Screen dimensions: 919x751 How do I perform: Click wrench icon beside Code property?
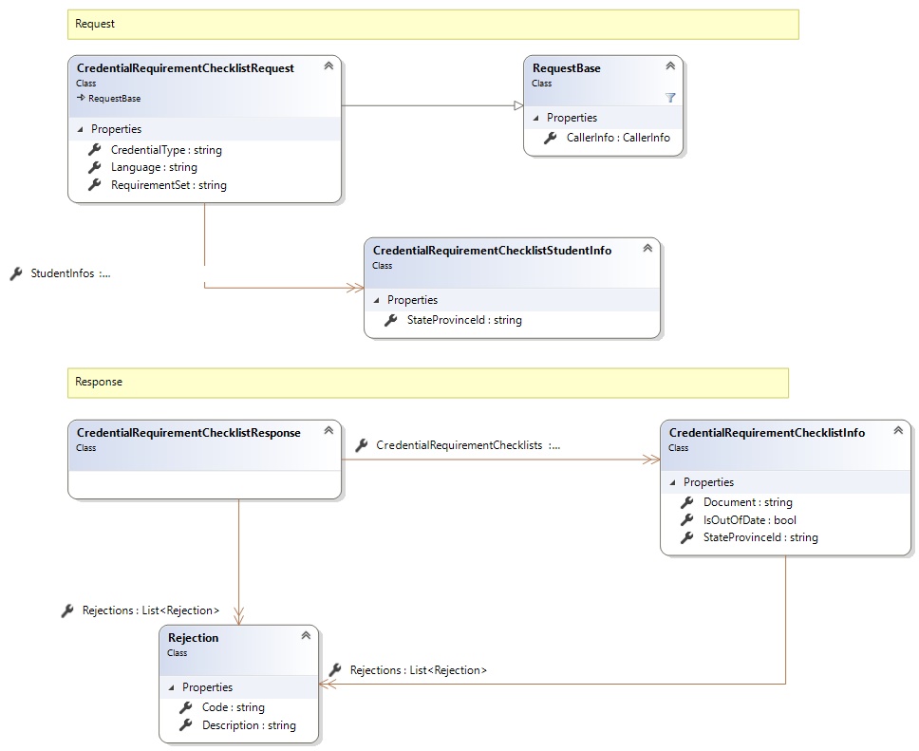(186, 707)
